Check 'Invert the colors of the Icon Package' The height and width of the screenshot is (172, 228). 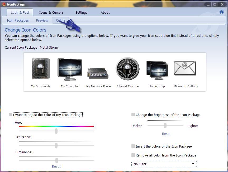pyautogui.click(x=133, y=146)
